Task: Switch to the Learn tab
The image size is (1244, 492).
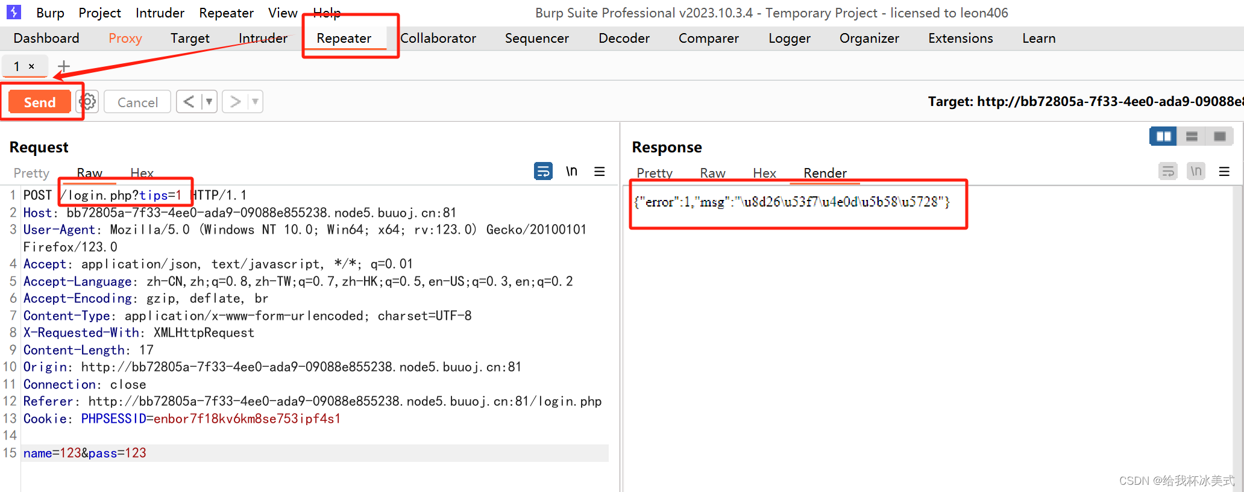Action: 1039,39
